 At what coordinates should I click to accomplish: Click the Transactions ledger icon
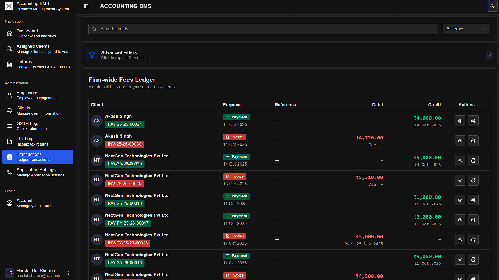coord(10,157)
